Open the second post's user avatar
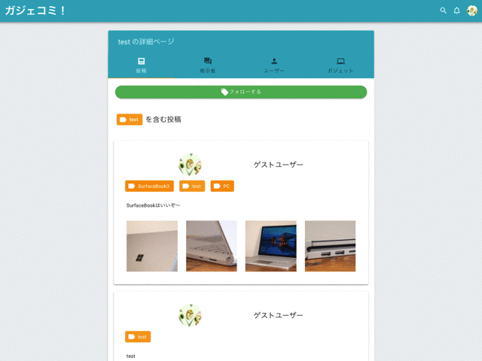The width and height of the screenshot is (482, 361). click(190, 316)
